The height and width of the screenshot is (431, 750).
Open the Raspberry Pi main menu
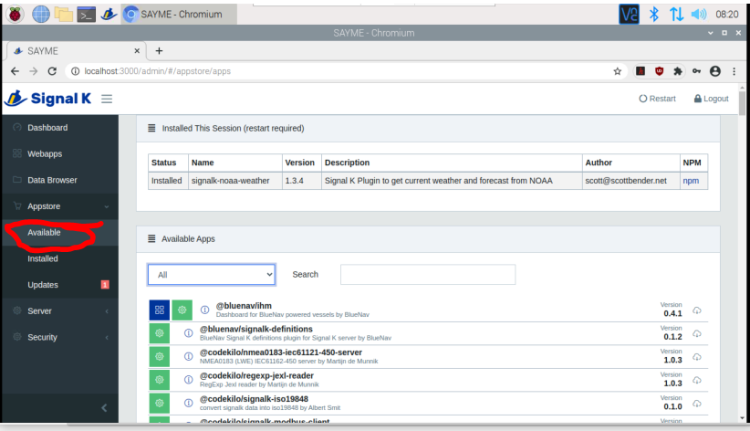[x=16, y=15]
